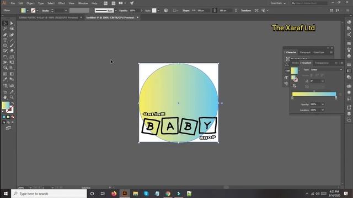This screenshot has width=353, height=198.
Task: Open Chrome from the taskbar
Action: coord(168,194)
